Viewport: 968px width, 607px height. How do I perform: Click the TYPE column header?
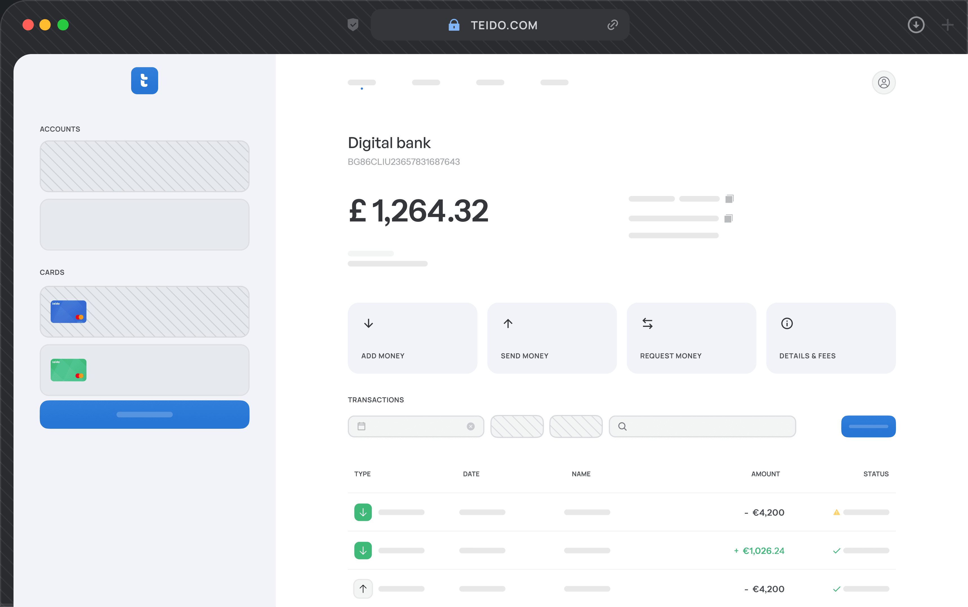click(x=362, y=474)
